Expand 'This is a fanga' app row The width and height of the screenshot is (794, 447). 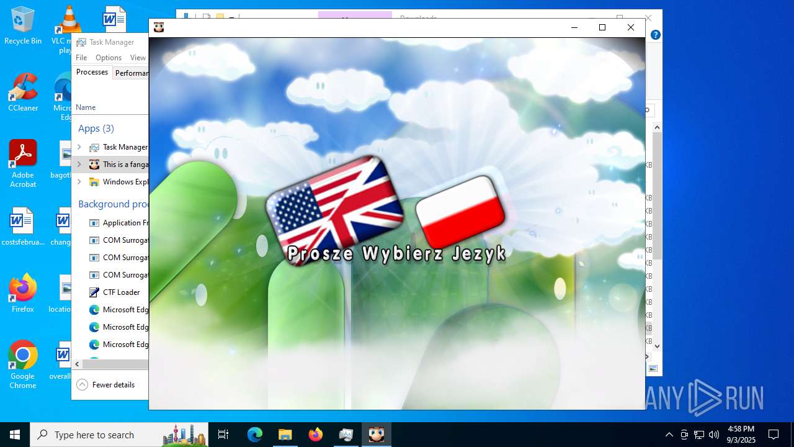[x=79, y=165]
